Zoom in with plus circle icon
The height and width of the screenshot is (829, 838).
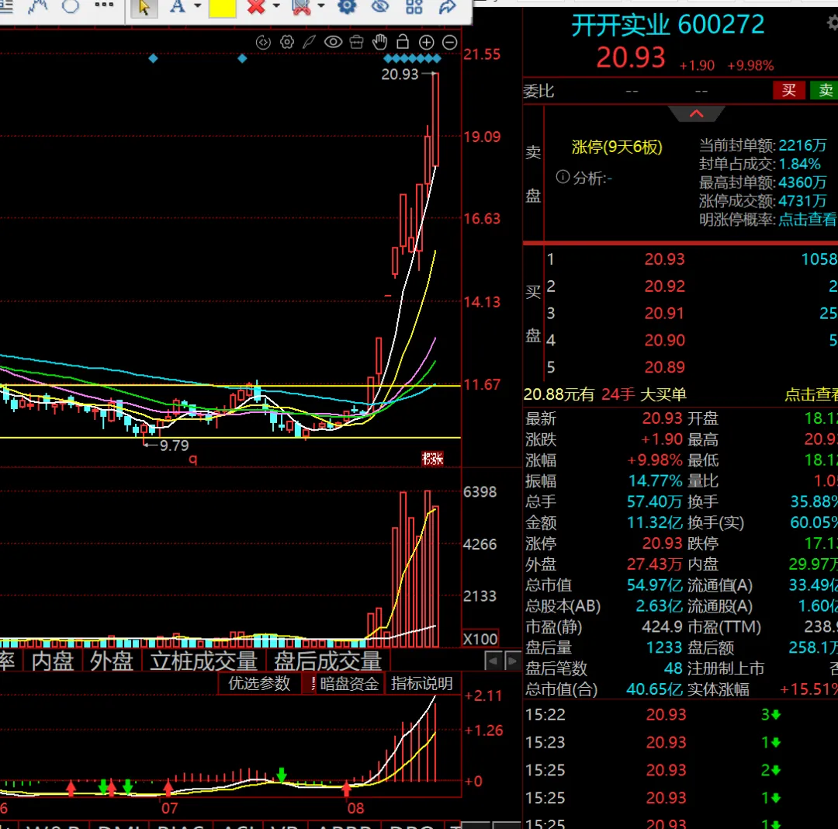click(x=426, y=42)
